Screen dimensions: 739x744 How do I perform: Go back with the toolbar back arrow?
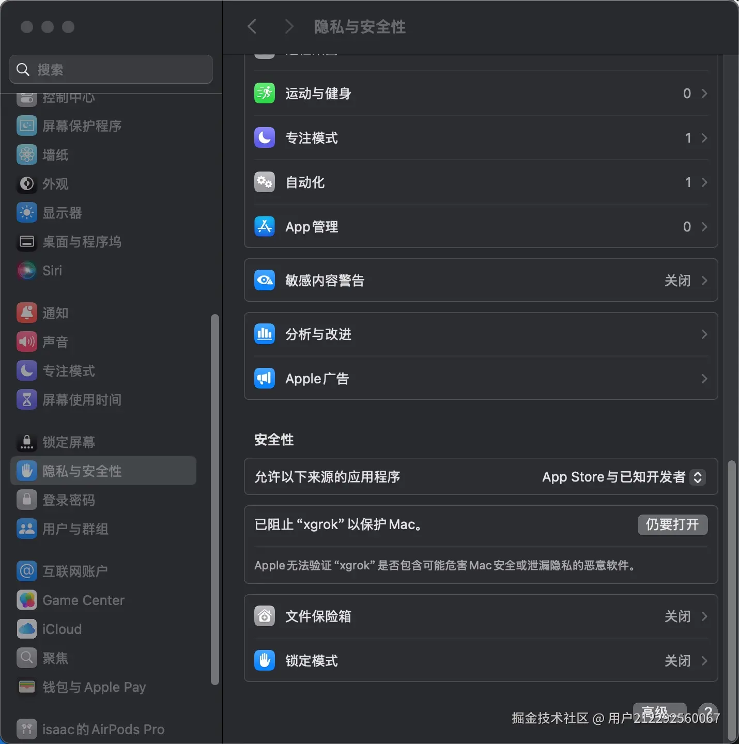pyautogui.click(x=252, y=26)
